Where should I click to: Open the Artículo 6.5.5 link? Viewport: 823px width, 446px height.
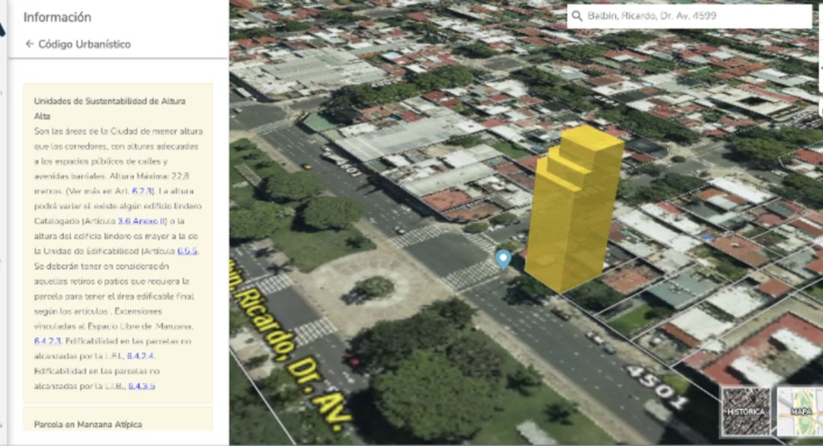187,251
